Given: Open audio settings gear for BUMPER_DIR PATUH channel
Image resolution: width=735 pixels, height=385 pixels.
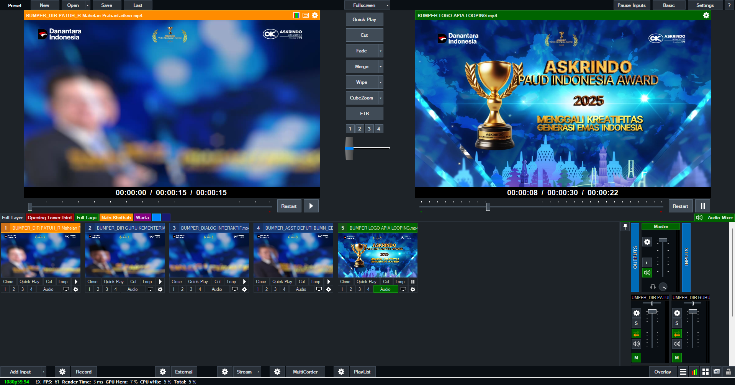Looking at the screenshot, I should coord(636,313).
